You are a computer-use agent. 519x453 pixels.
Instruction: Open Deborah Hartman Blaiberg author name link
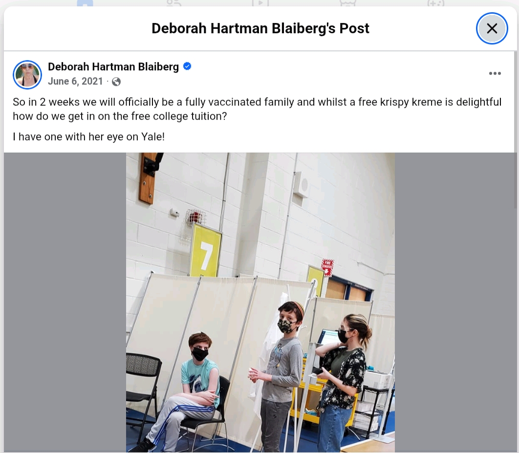coord(113,66)
